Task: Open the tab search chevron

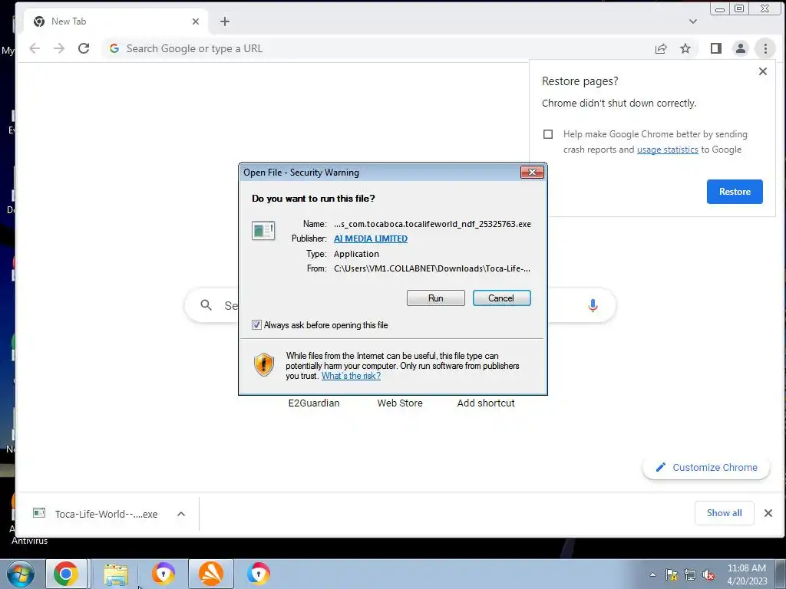Action: coord(693,21)
